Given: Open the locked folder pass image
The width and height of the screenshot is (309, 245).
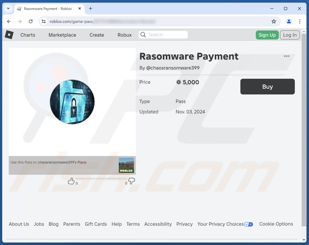Looking at the screenshot, I should (x=72, y=102).
